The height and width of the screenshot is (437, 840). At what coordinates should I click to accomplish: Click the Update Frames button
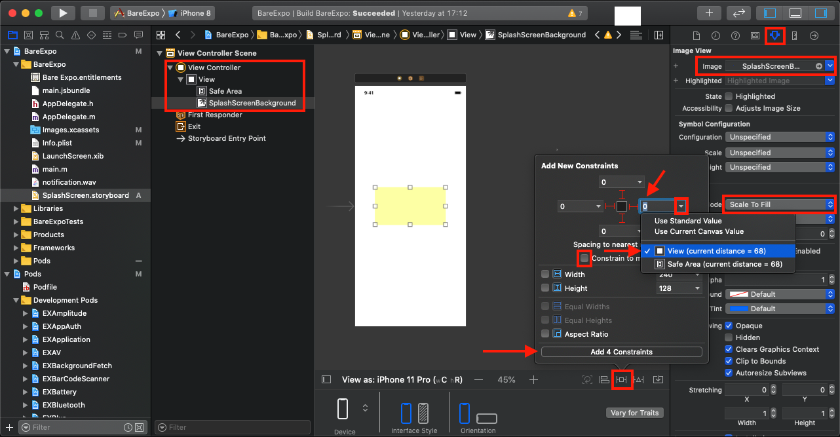click(x=588, y=379)
